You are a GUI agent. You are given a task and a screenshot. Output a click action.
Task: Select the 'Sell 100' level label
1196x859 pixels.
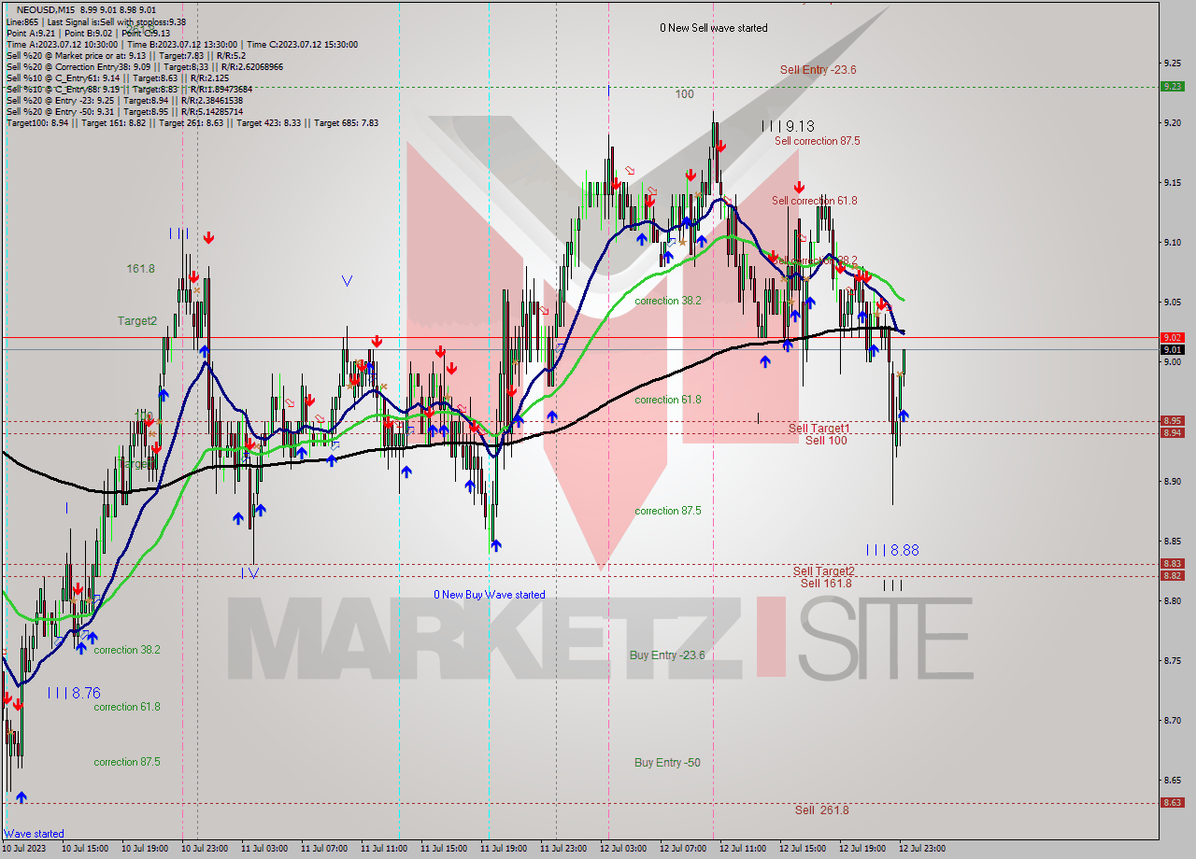pos(826,441)
